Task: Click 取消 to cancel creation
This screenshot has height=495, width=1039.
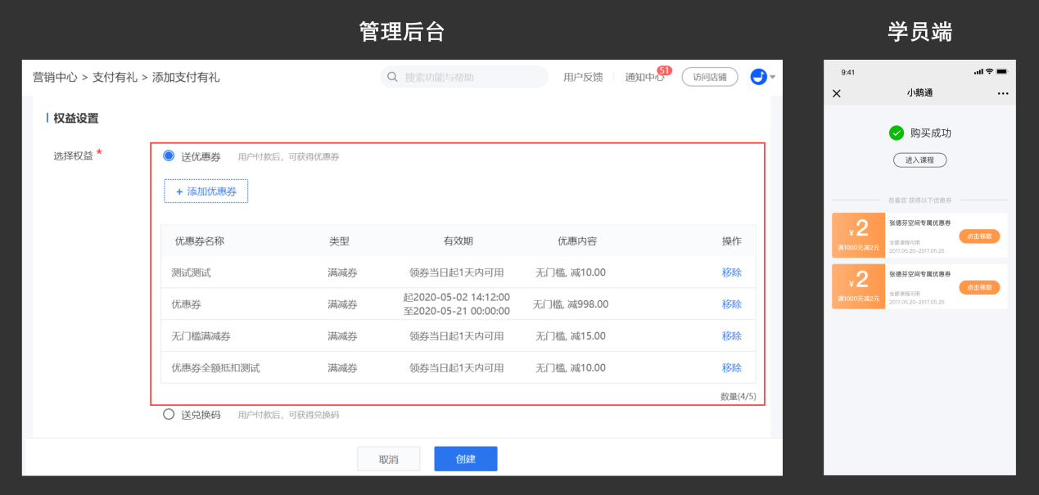Action: pyautogui.click(x=388, y=459)
